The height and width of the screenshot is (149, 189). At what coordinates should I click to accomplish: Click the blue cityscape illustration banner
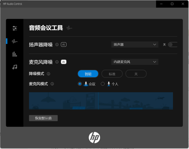(x=101, y=101)
